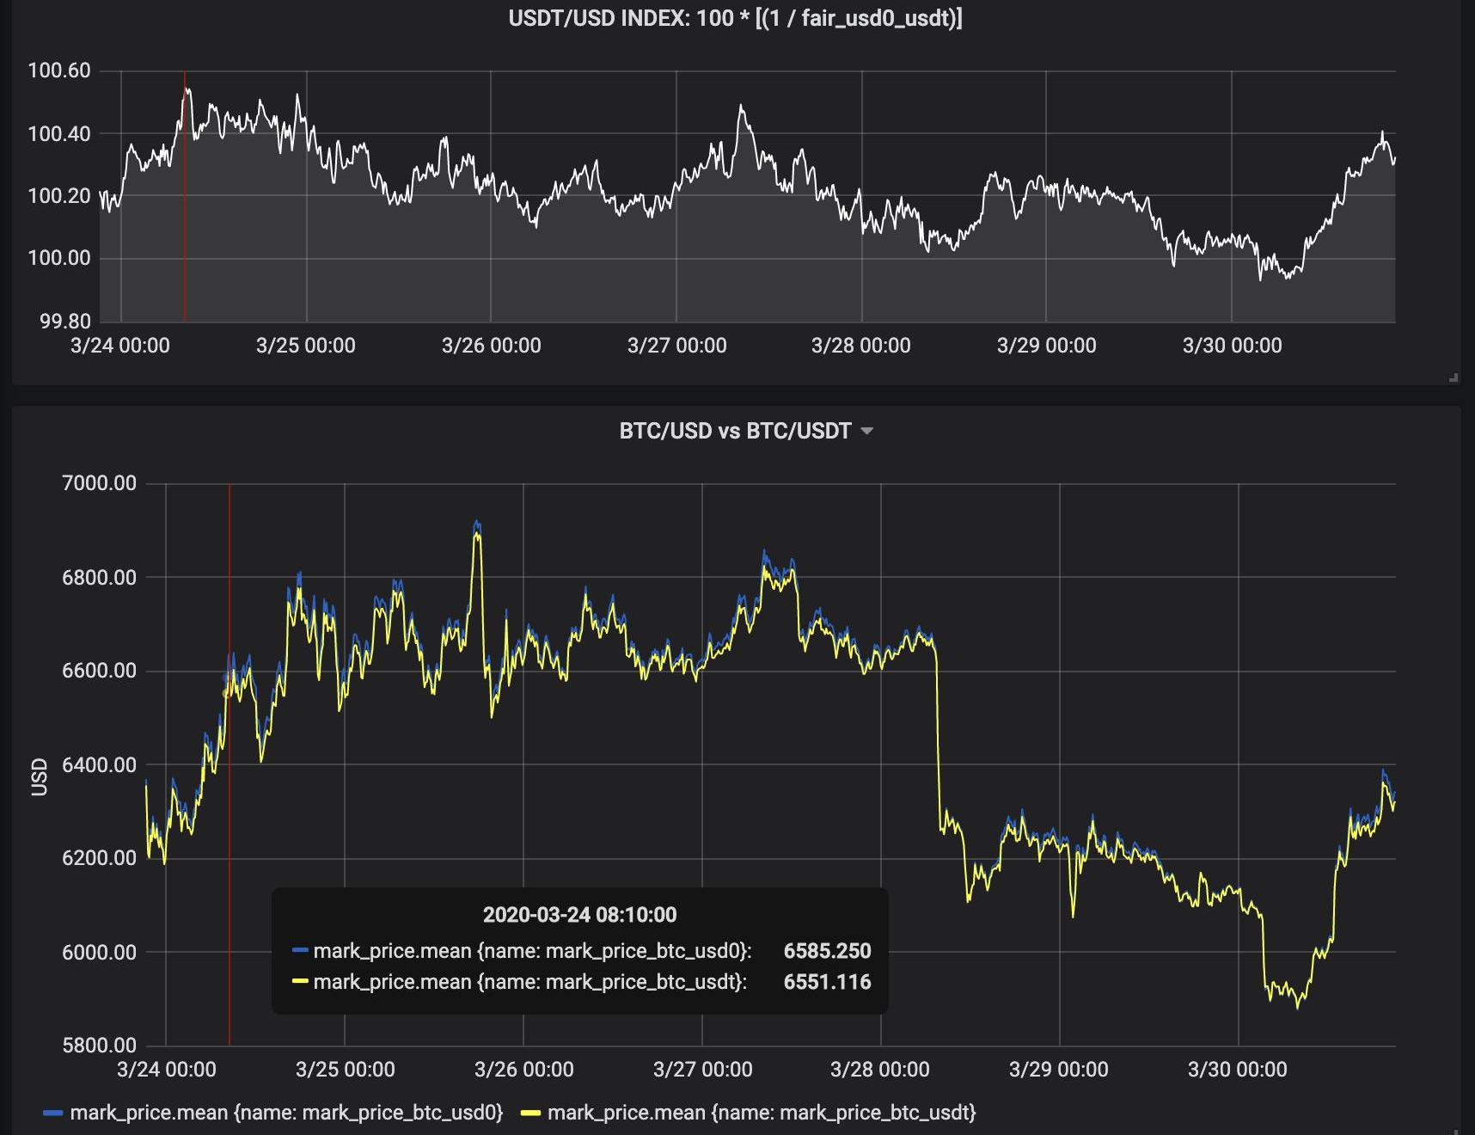Click the 6585.250 value in the tooltip
1475x1135 pixels.
tap(827, 951)
